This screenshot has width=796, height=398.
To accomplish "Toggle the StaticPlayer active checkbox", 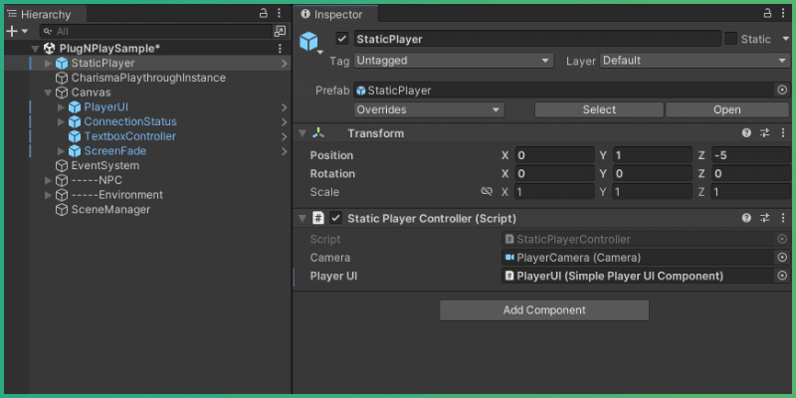I will [x=342, y=39].
